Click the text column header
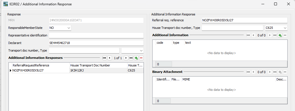The height and width of the screenshot is (111, 295). (236, 43)
